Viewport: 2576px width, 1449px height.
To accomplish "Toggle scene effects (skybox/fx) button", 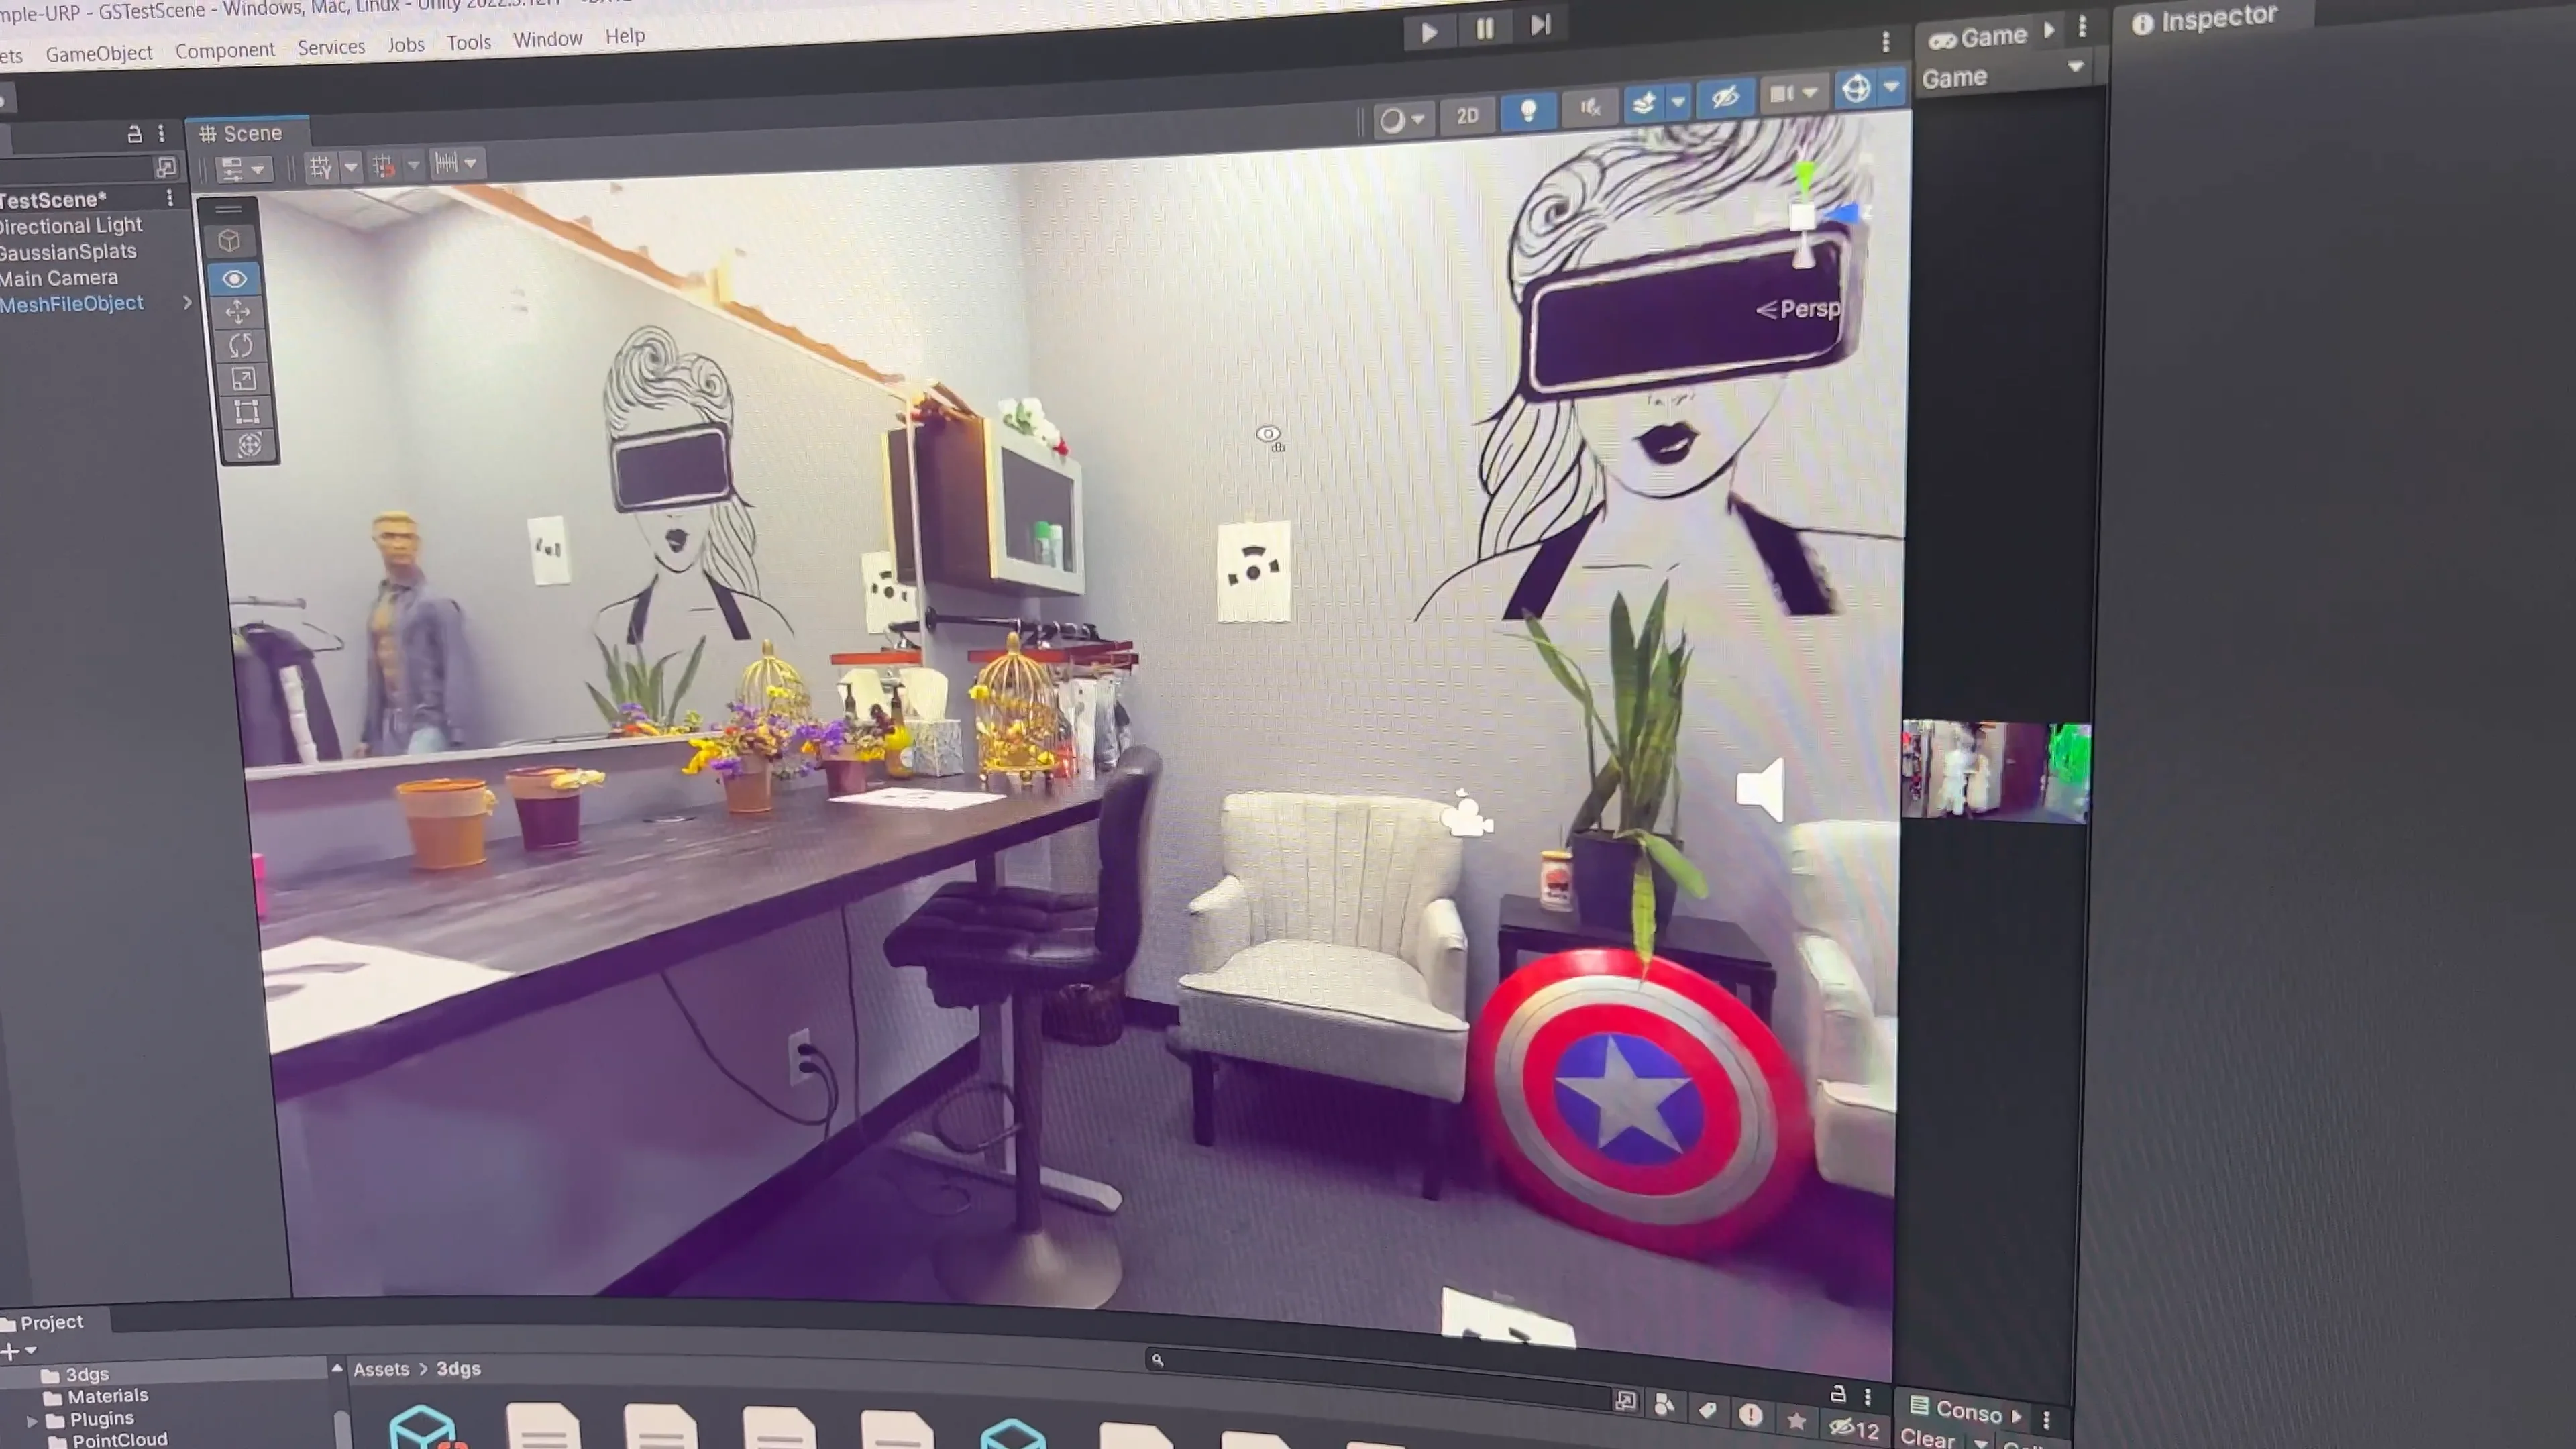I will (1644, 102).
